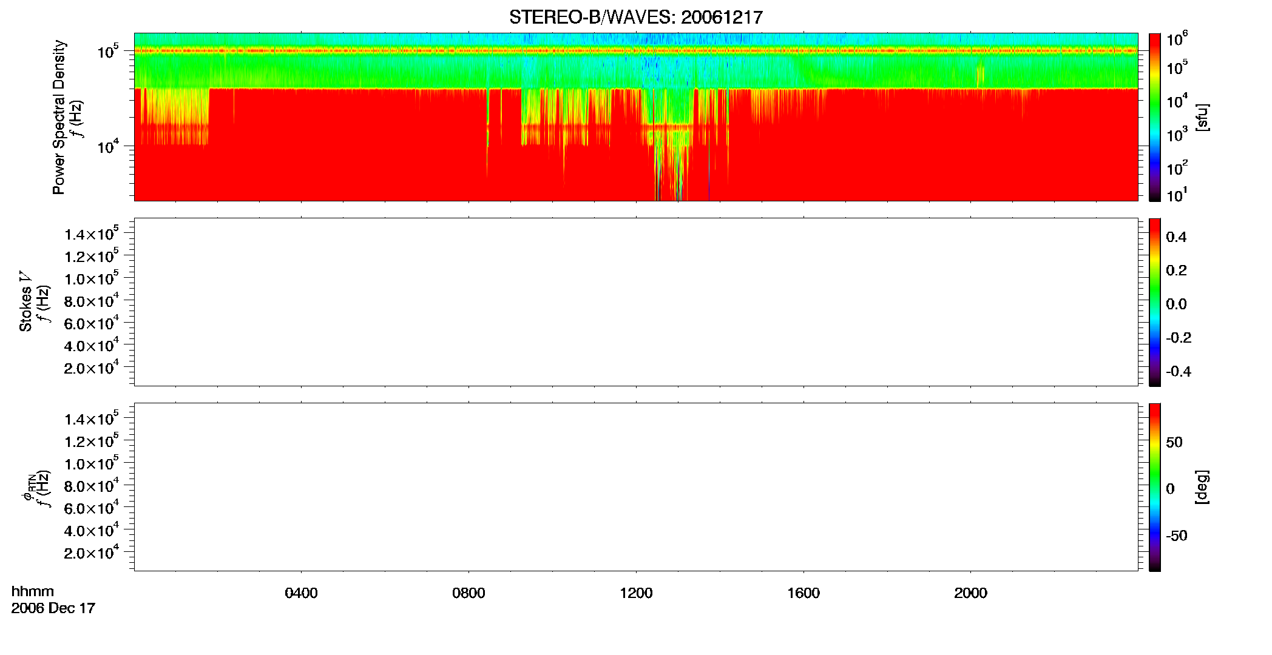Click the 10^6 label on spectral colorbar
The image size is (1272, 655).
point(1177,39)
